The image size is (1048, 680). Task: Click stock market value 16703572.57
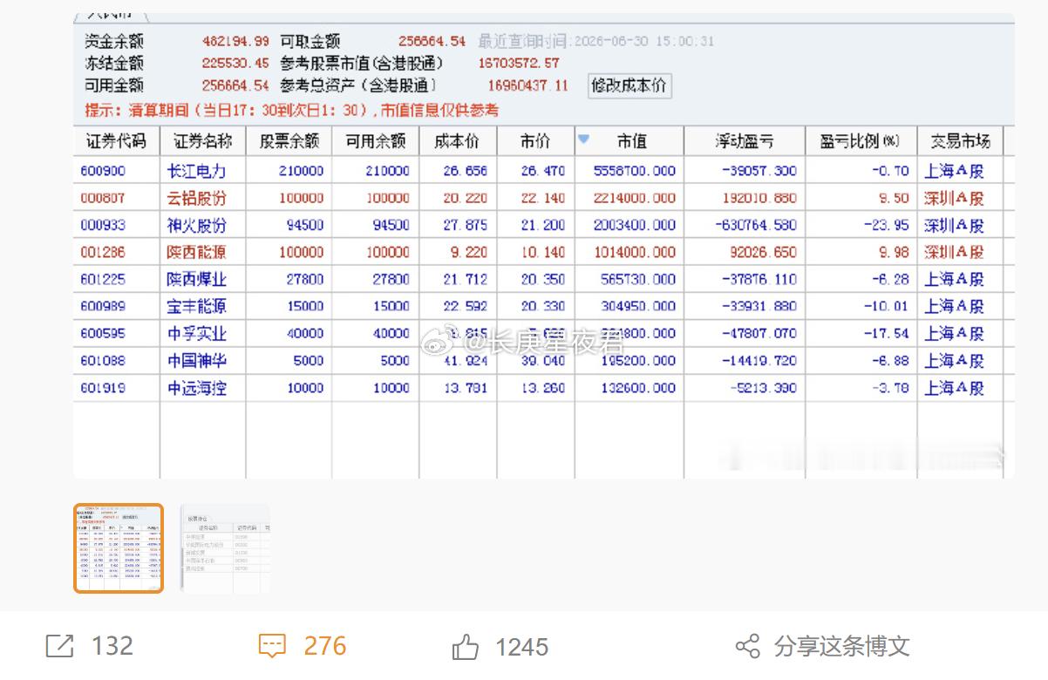(519, 63)
